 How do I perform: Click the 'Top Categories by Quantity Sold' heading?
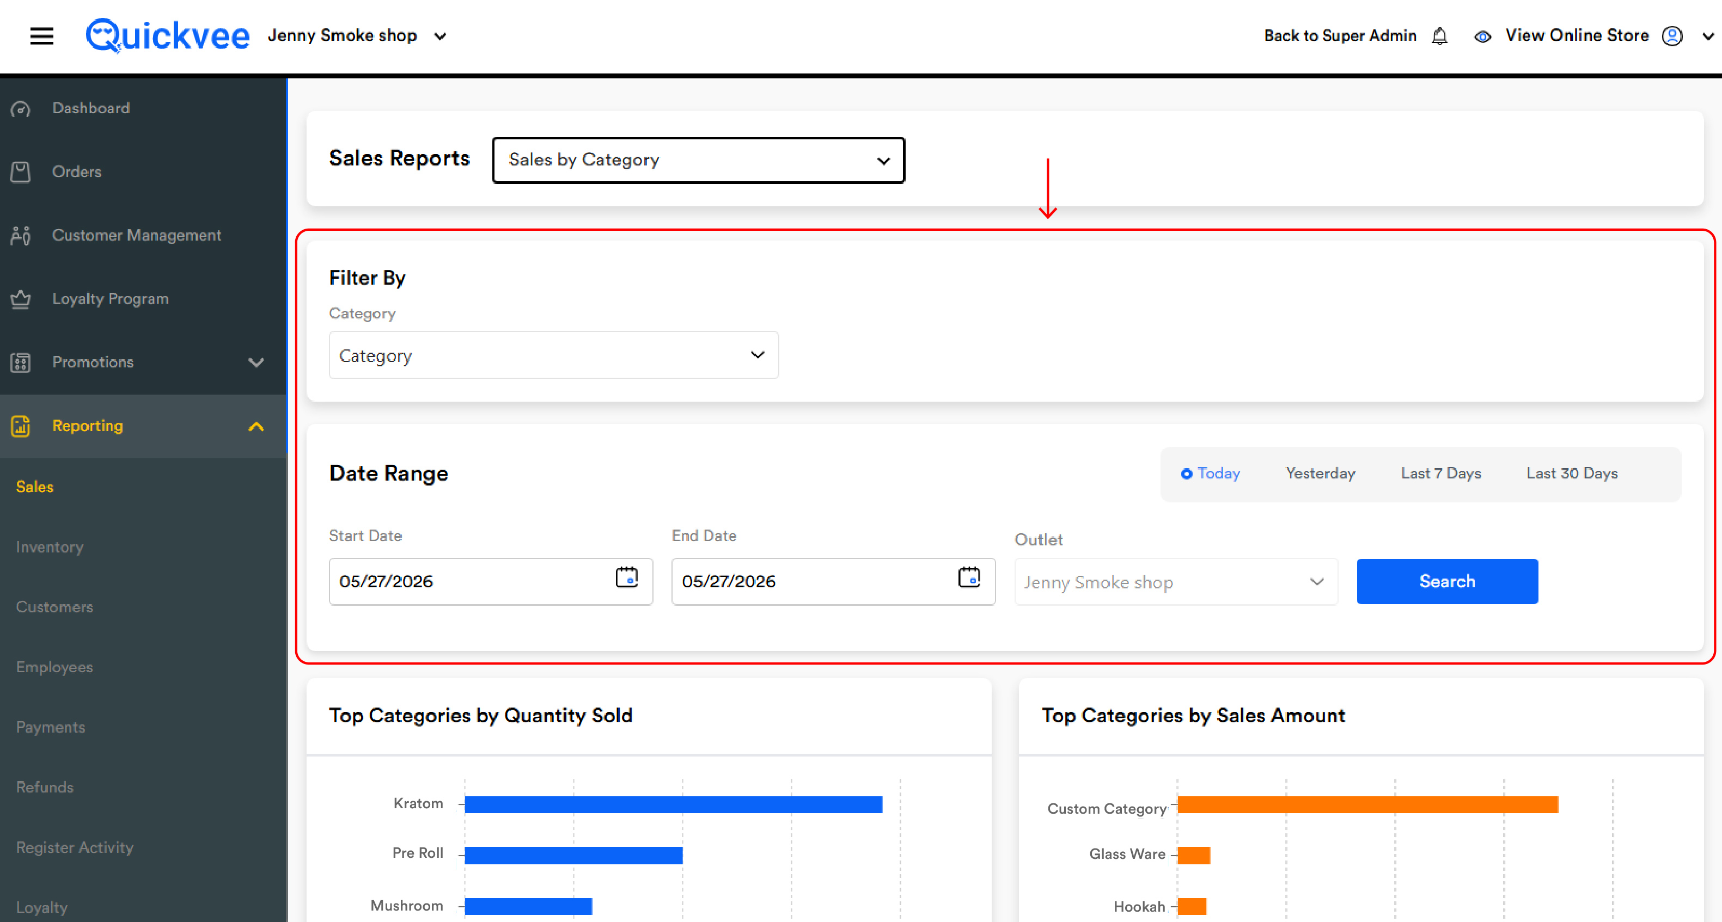[x=481, y=716]
